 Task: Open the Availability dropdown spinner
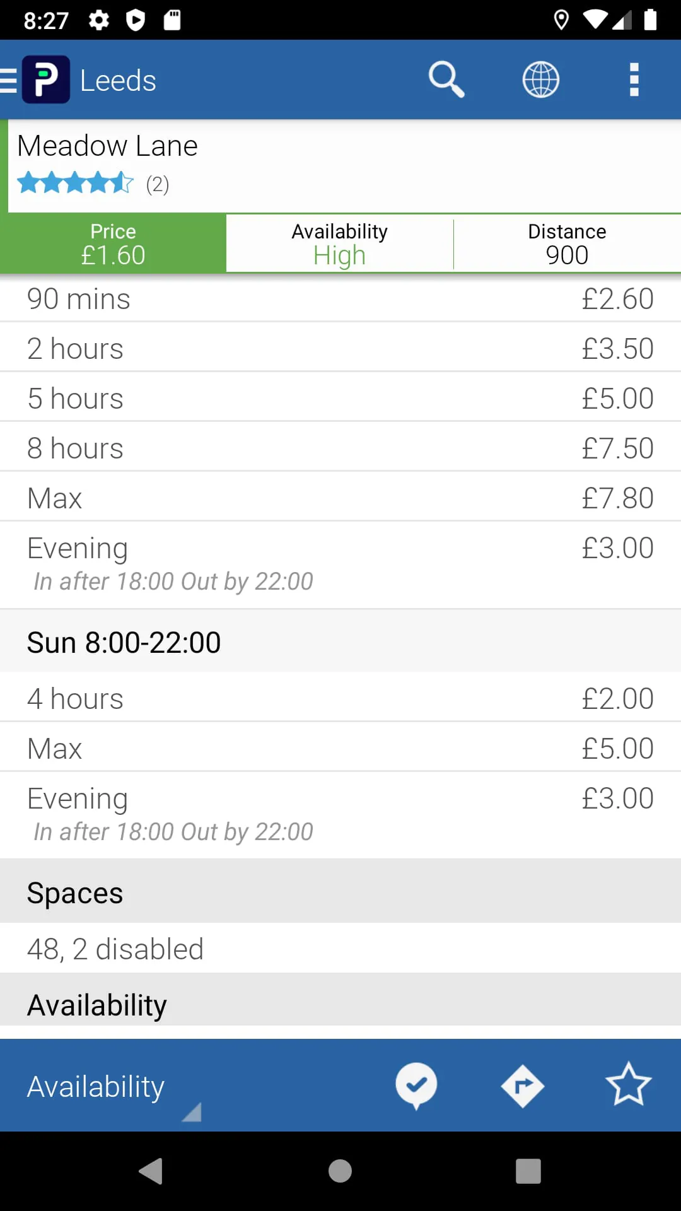pos(113,1087)
